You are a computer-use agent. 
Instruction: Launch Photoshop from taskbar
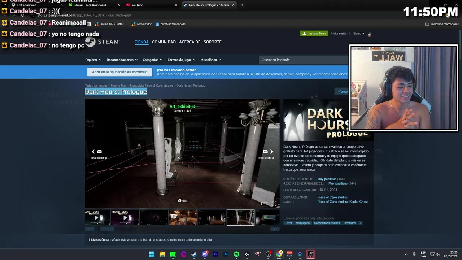pos(226,254)
